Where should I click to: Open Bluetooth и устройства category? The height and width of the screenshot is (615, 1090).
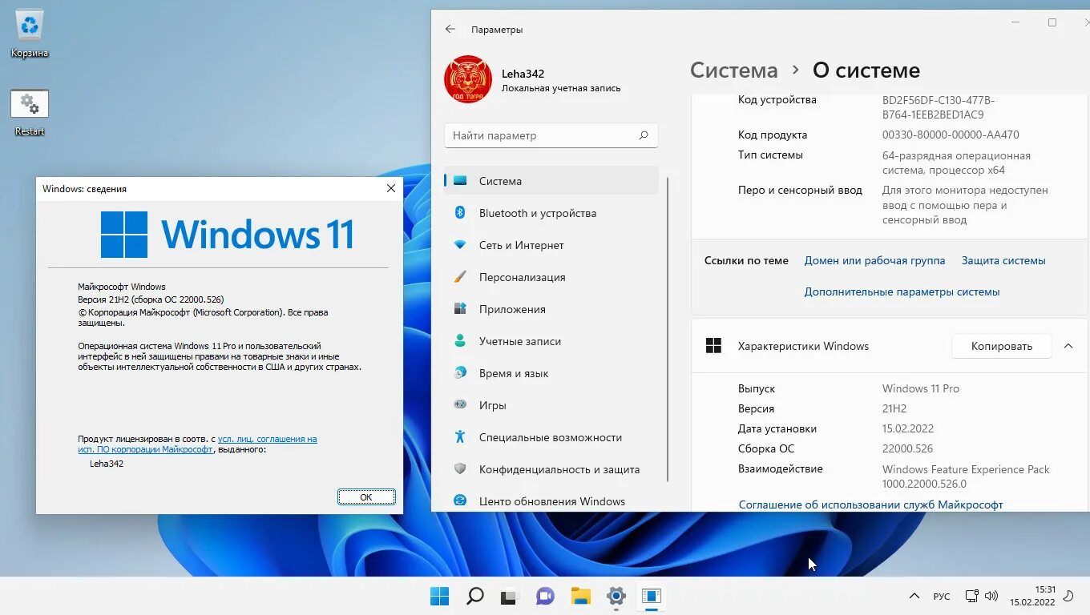click(551, 213)
